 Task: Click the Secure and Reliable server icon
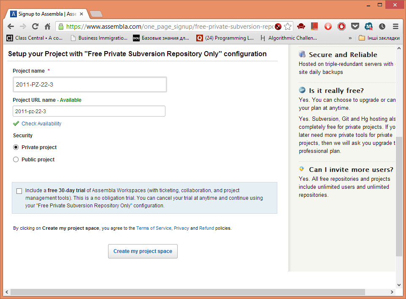click(302, 54)
